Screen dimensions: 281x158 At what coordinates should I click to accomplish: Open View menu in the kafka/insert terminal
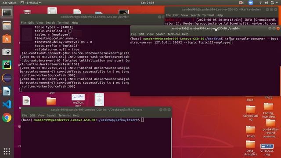pos(41,115)
